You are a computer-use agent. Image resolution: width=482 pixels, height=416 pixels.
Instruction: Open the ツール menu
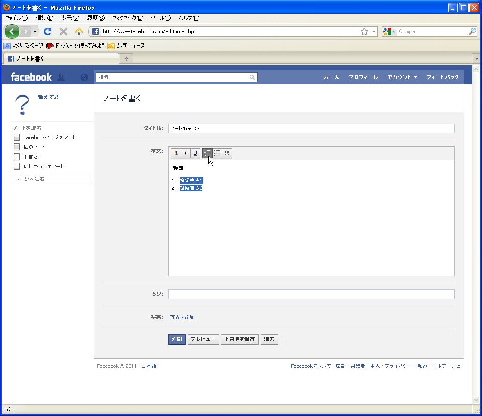(161, 18)
